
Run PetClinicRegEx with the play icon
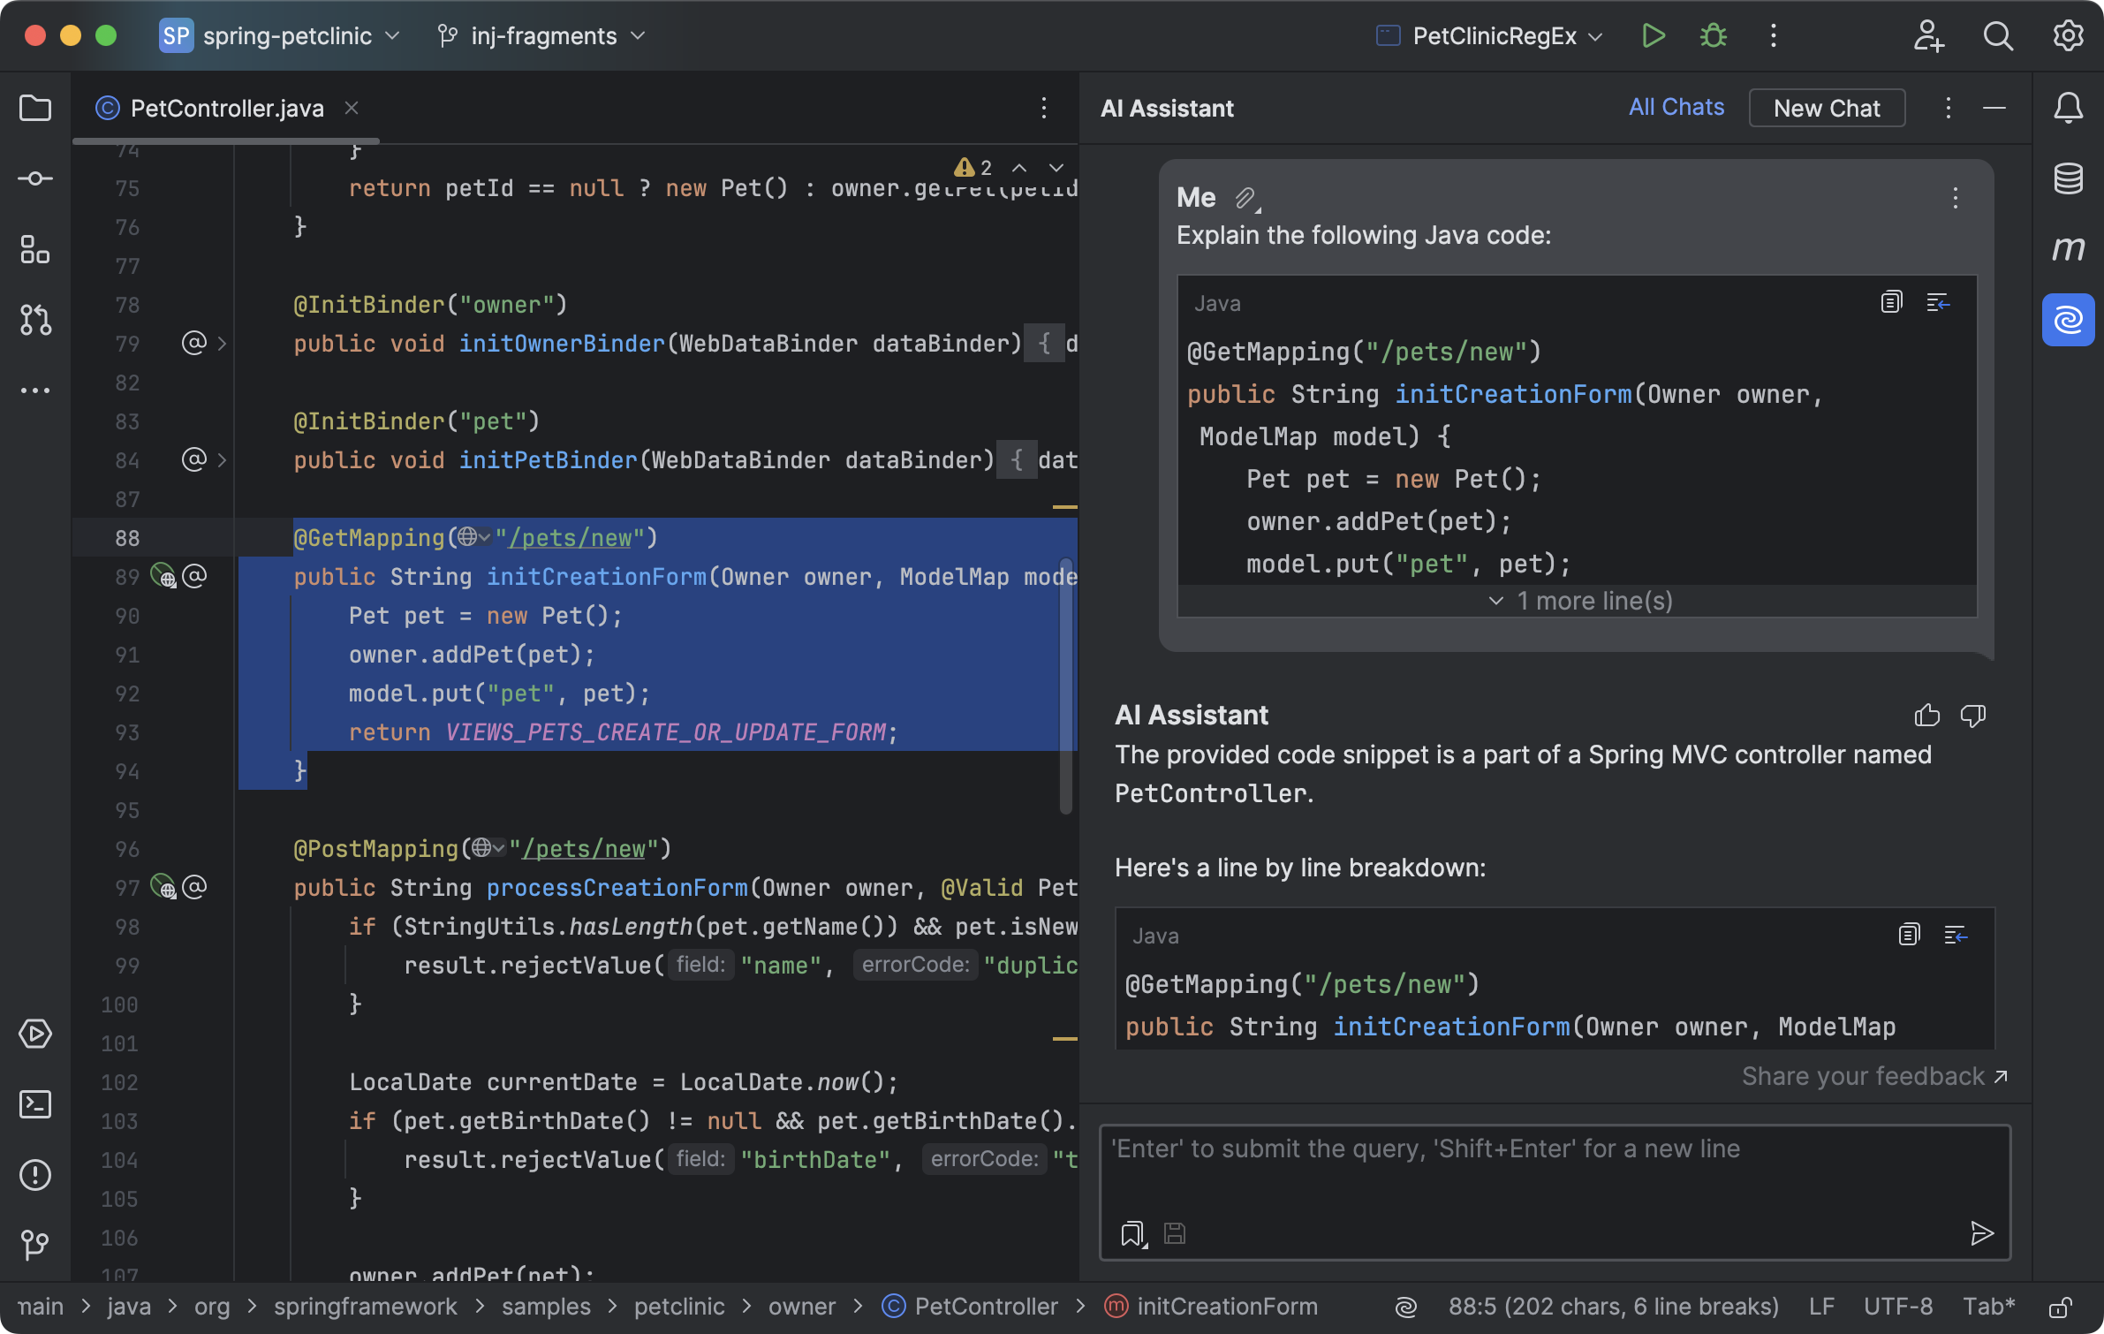point(1653,36)
